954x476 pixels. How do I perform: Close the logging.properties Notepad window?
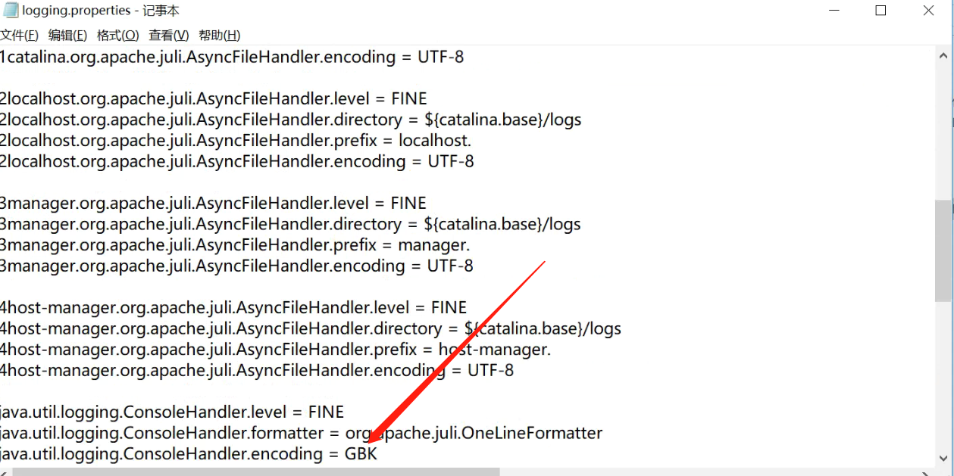[x=929, y=11]
